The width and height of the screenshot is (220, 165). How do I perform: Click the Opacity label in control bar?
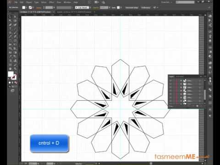(96, 8)
